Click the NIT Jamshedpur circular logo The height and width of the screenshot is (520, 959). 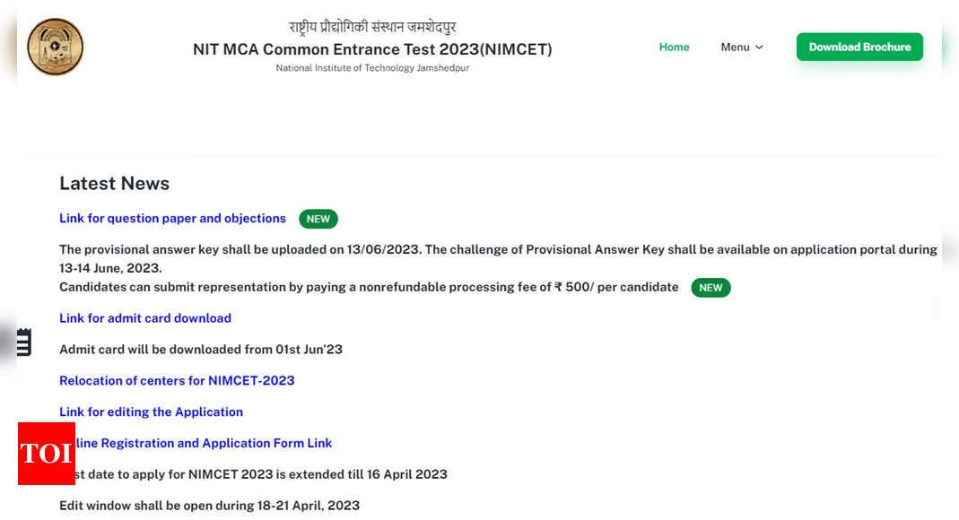(x=55, y=47)
